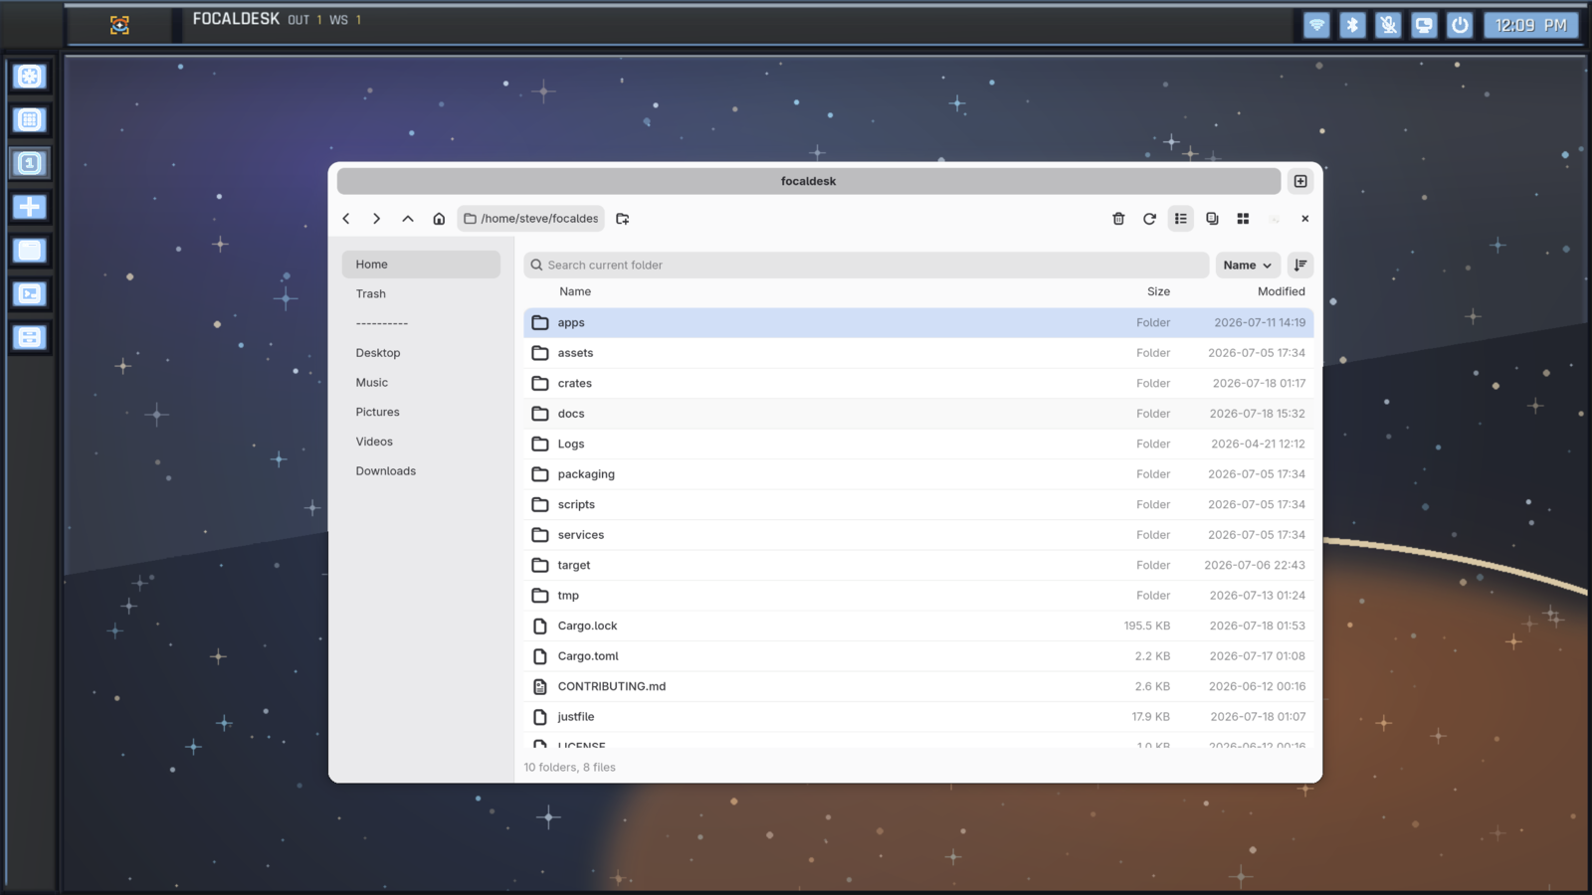Select the justfile file
1592x895 pixels.
pos(918,717)
